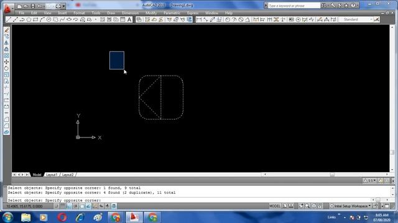
Task: Select the Circle draw tool
Action: coord(49,19)
